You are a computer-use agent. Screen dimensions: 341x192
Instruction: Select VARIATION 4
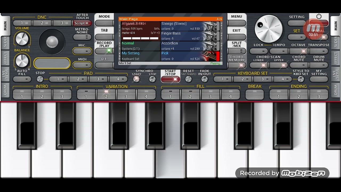(146, 95)
